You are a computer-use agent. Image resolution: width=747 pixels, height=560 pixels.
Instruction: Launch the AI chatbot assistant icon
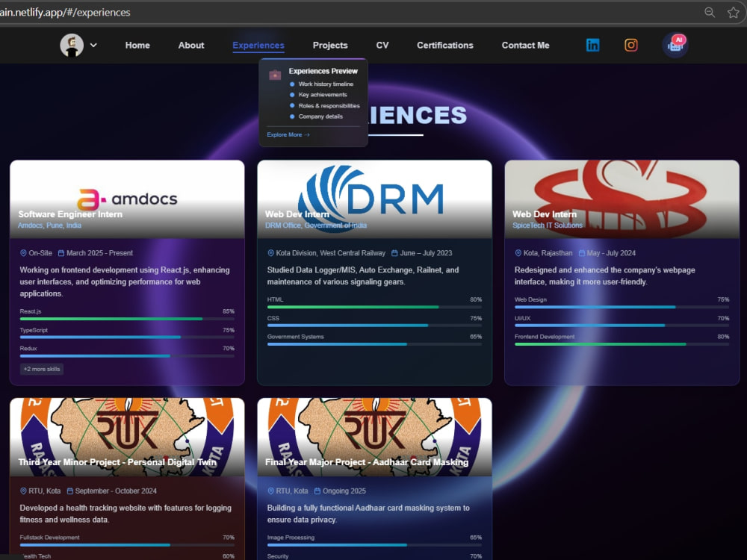tap(675, 46)
